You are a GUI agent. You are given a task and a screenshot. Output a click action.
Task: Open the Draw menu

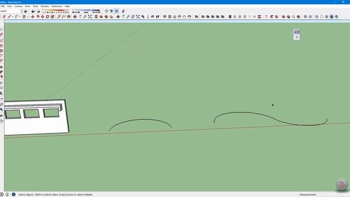click(x=27, y=6)
